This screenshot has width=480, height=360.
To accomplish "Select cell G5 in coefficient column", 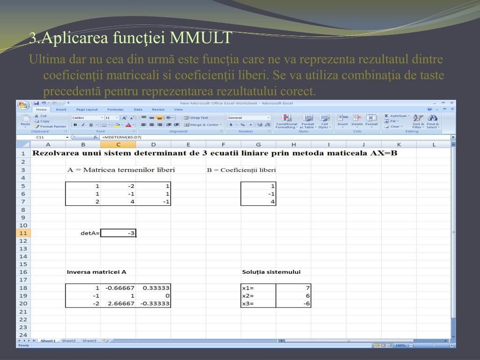I will pyautogui.click(x=258, y=186).
